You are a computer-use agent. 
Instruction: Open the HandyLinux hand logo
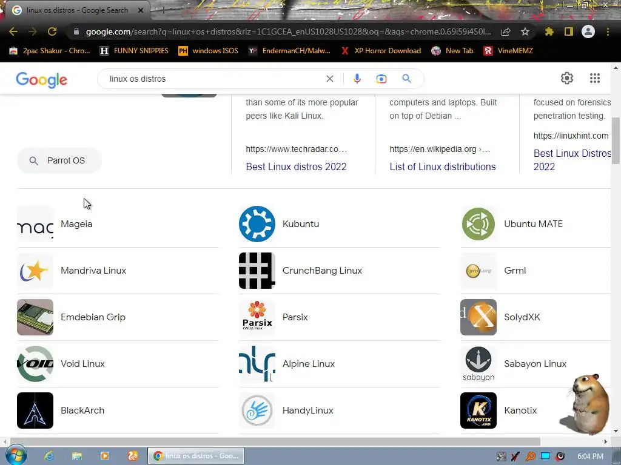[x=257, y=411]
